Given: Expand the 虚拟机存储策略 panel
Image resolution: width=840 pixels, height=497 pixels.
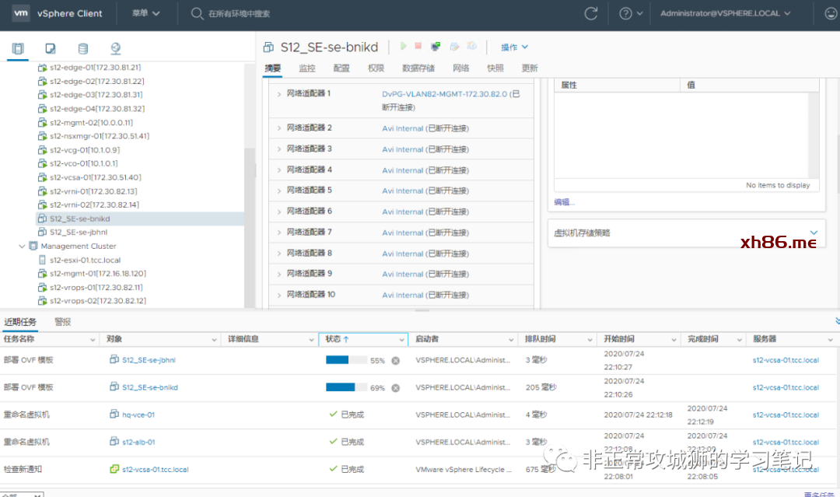Looking at the screenshot, I should [814, 233].
